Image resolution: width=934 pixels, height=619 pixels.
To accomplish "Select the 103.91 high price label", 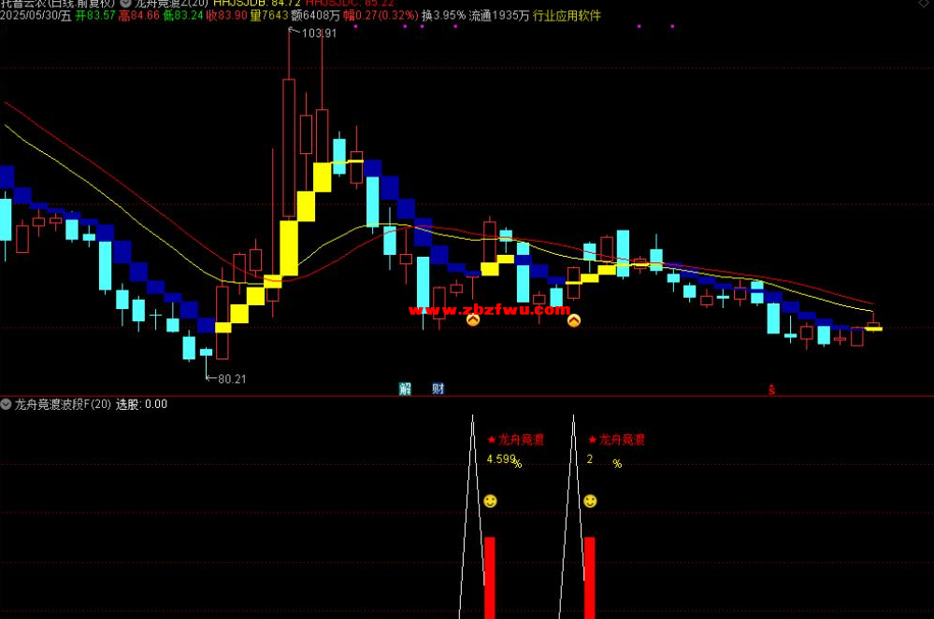I will [319, 34].
